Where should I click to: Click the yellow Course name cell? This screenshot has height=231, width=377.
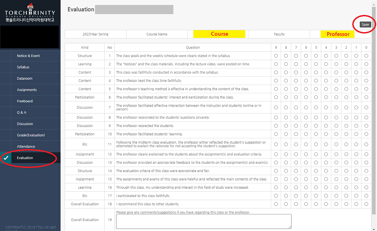pyautogui.click(x=219, y=34)
